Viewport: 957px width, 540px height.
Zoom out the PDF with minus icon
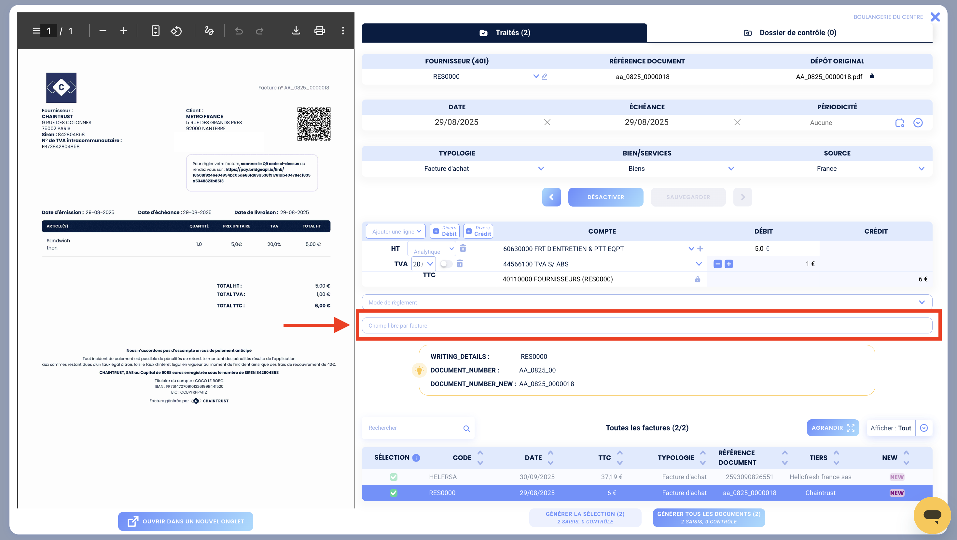click(x=103, y=31)
